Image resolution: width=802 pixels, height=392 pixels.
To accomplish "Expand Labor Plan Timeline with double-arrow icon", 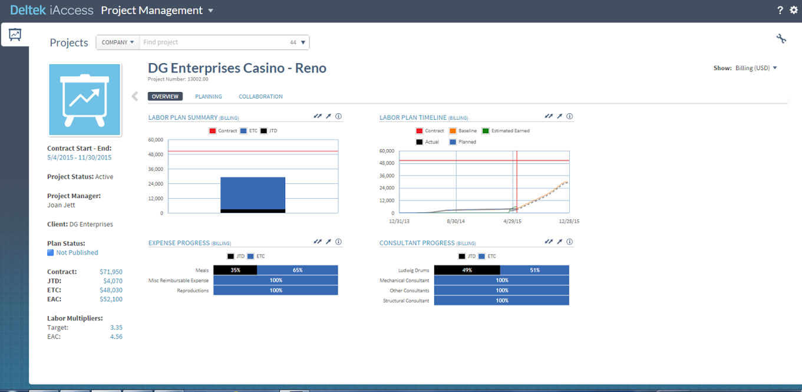I will (549, 117).
